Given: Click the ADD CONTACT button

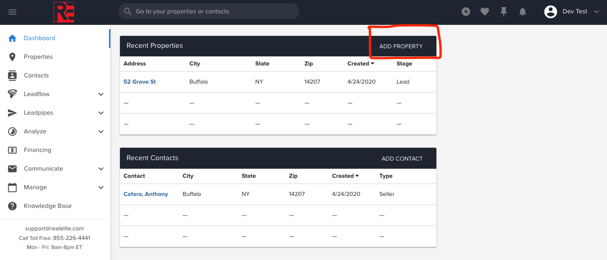Looking at the screenshot, I should click(402, 159).
